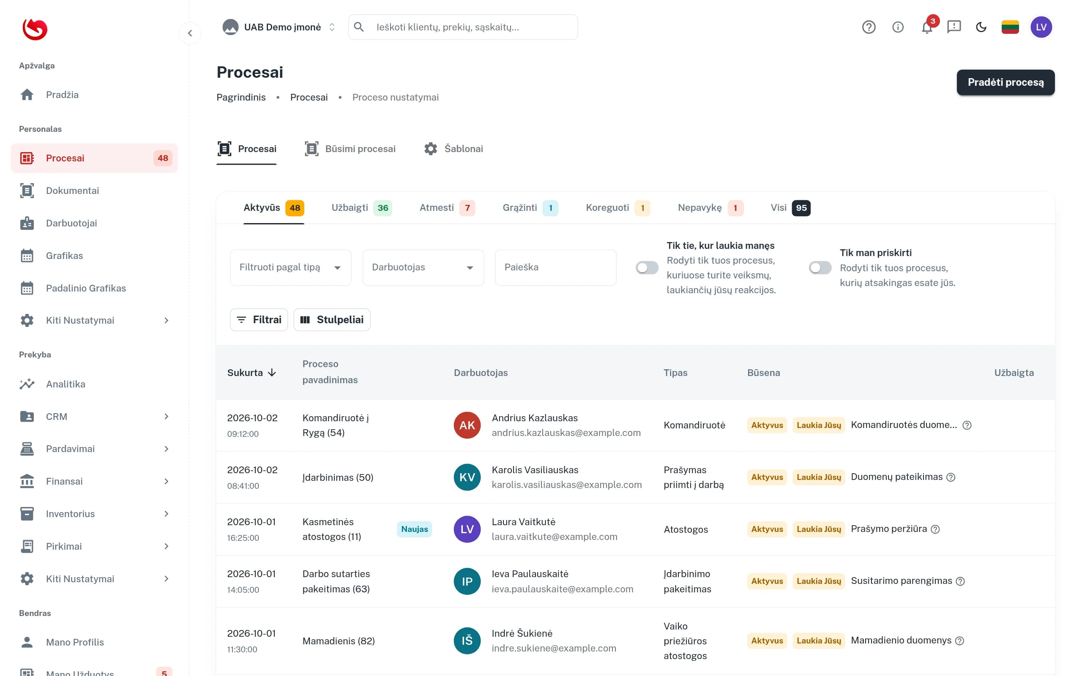
Task: Open 'Filtruoti pagal tipą' dropdown
Action: pyautogui.click(x=291, y=268)
